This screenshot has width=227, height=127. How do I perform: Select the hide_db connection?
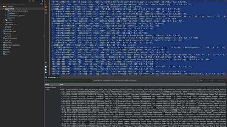pyautogui.click(x=8, y=41)
